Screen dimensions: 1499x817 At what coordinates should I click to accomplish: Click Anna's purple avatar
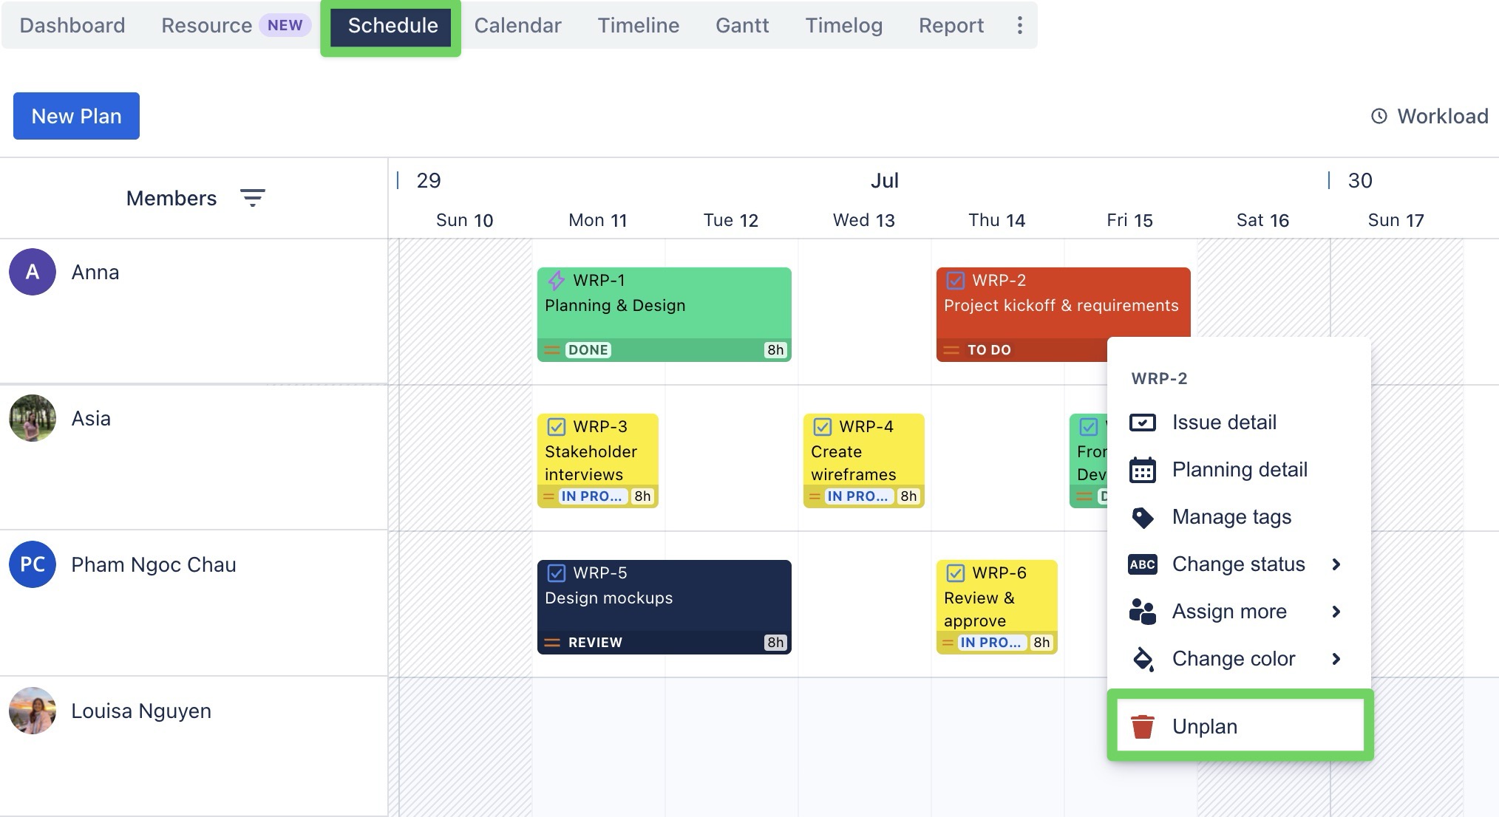(33, 272)
